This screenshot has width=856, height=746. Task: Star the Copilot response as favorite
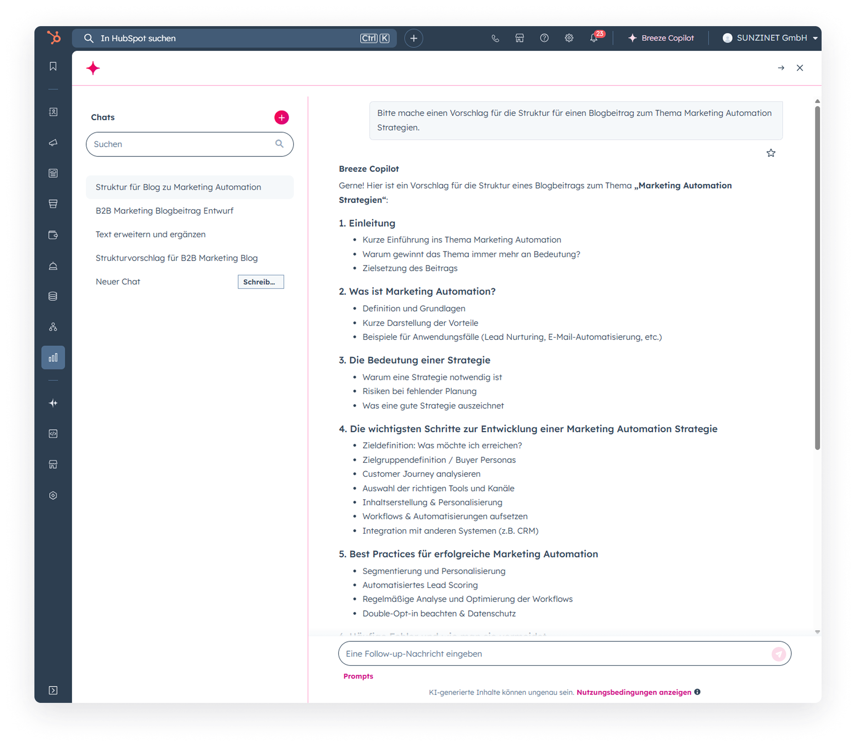(x=771, y=153)
